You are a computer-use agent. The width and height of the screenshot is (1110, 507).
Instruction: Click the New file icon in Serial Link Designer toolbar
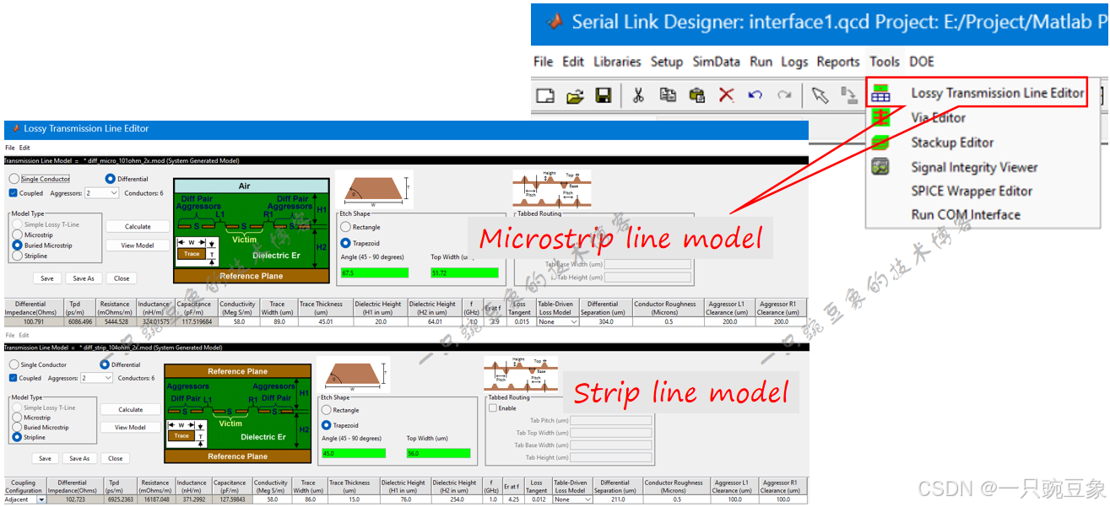pos(545,95)
